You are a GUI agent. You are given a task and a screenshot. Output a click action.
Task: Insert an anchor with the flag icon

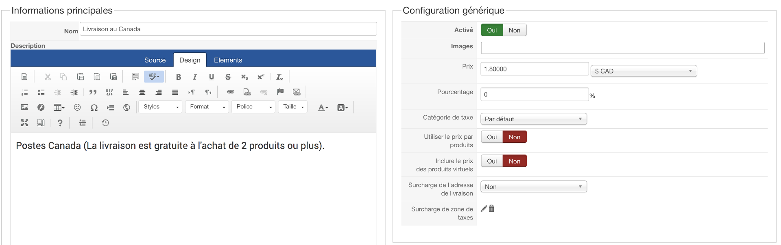click(x=280, y=92)
